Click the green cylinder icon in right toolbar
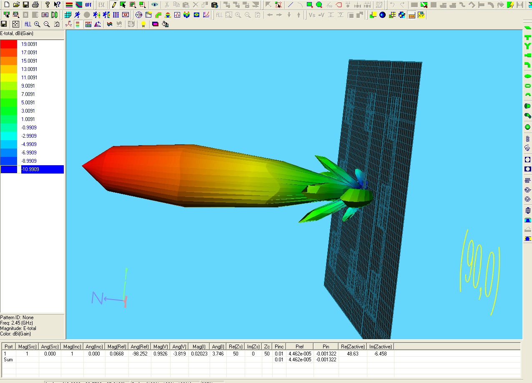 (x=527, y=106)
